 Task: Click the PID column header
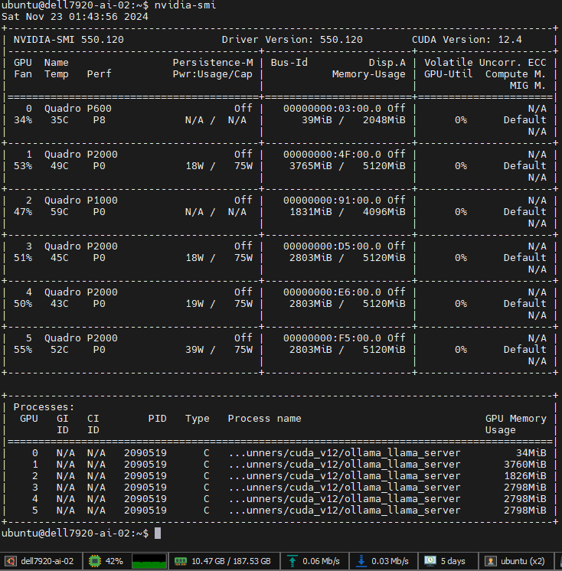pyautogui.click(x=158, y=419)
